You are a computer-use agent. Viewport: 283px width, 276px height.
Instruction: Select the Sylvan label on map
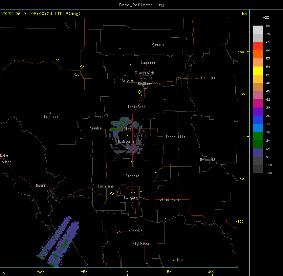click(x=128, y=80)
